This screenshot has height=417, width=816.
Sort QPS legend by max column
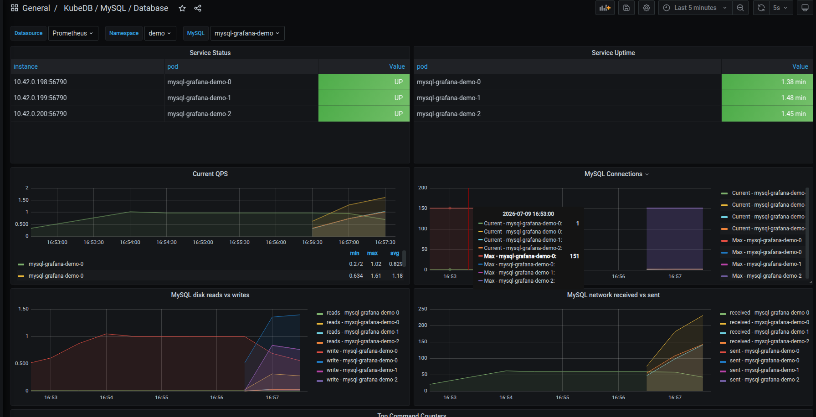point(372,253)
